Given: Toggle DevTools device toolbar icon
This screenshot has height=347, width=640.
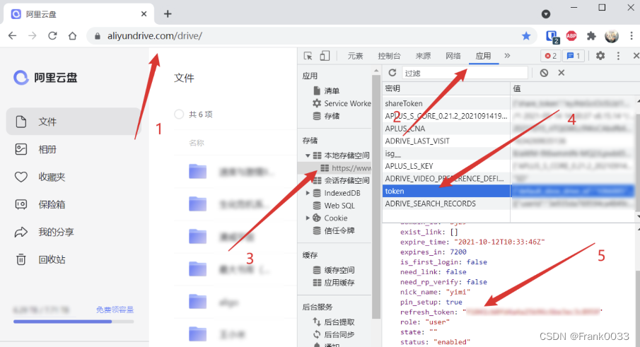Looking at the screenshot, I should tap(325, 56).
